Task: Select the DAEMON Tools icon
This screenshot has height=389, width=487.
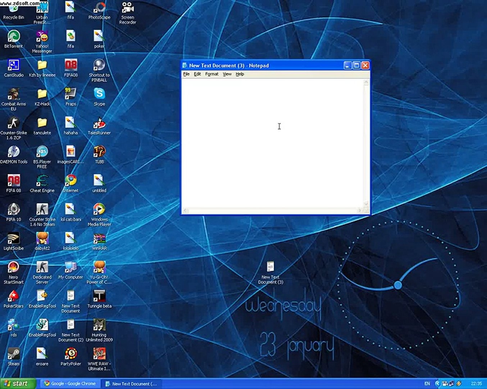Action: (x=14, y=155)
